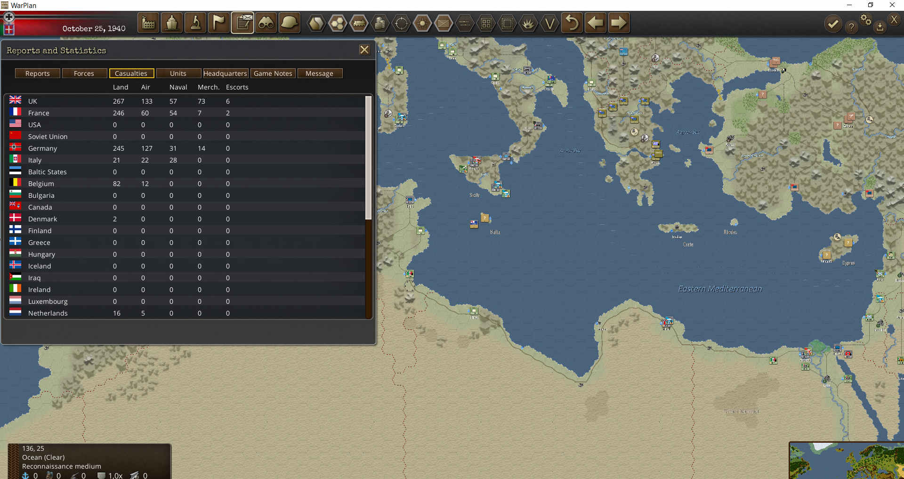Viewport: 904px width, 479px height.
Task: Toggle the four-squares grid hexagon overlay
Action: pyautogui.click(x=486, y=23)
